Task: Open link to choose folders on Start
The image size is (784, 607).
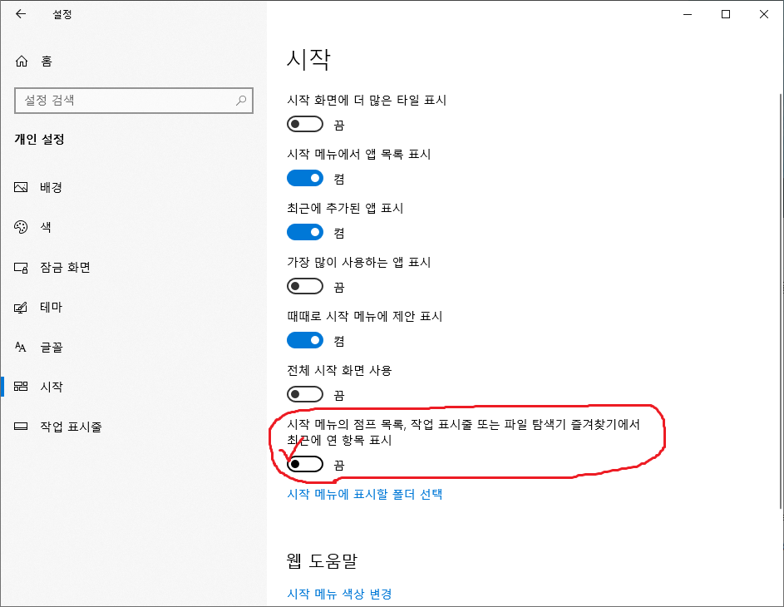Action: (364, 494)
